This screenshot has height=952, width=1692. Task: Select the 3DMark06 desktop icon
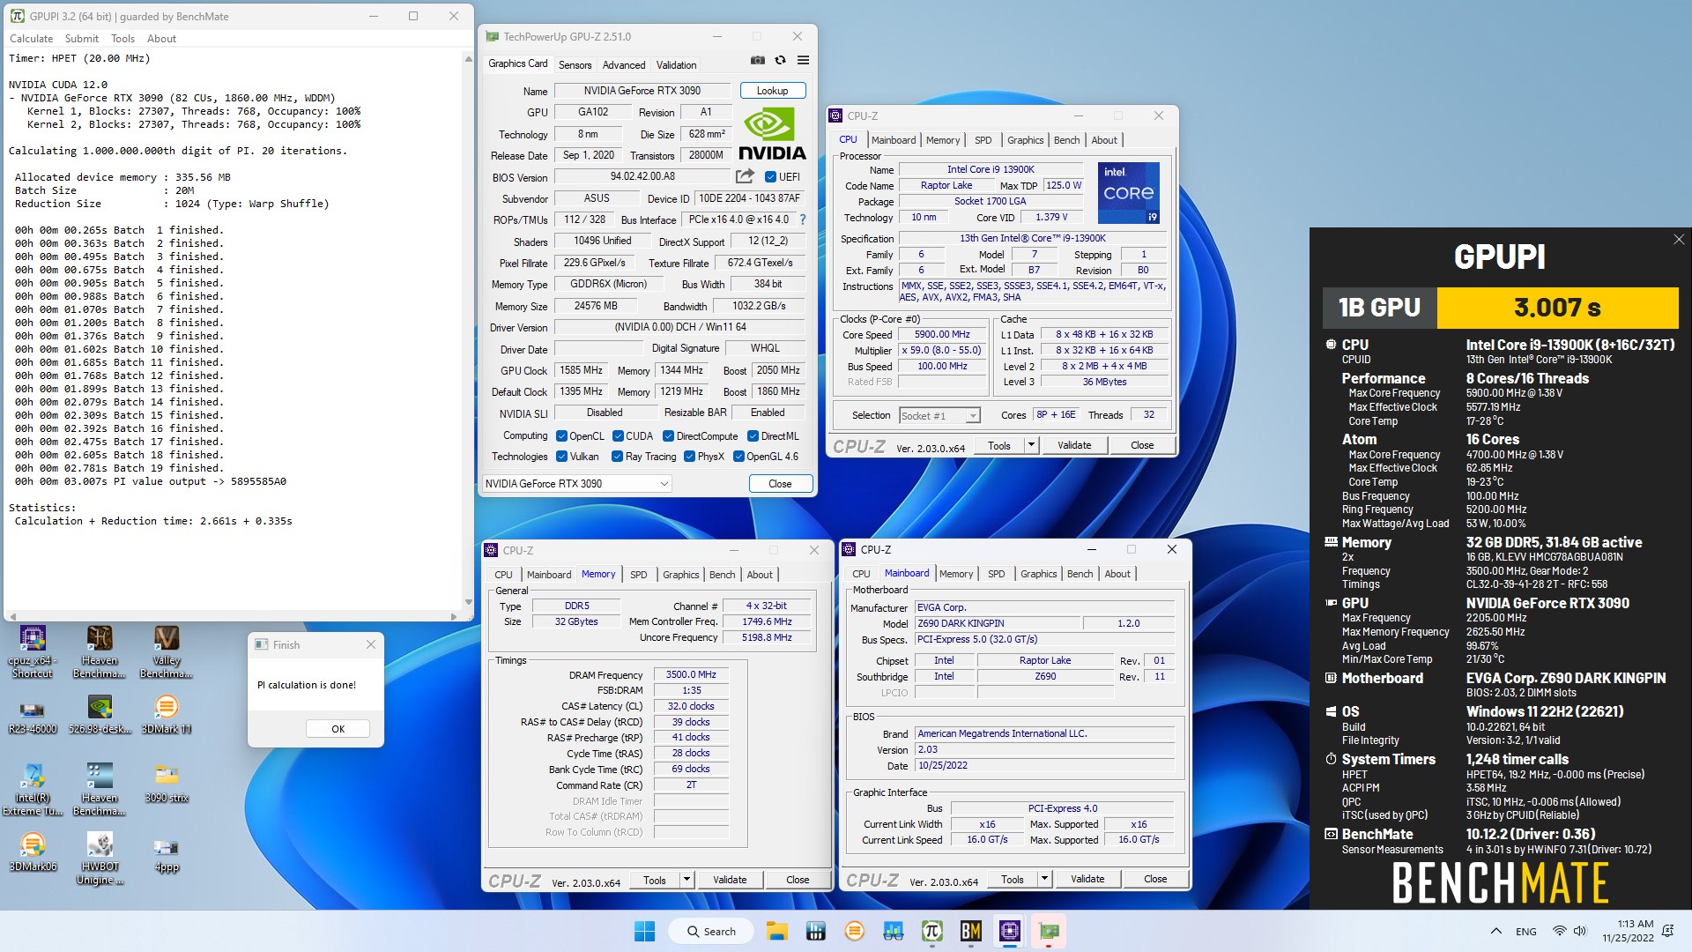[x=33, y=852]
